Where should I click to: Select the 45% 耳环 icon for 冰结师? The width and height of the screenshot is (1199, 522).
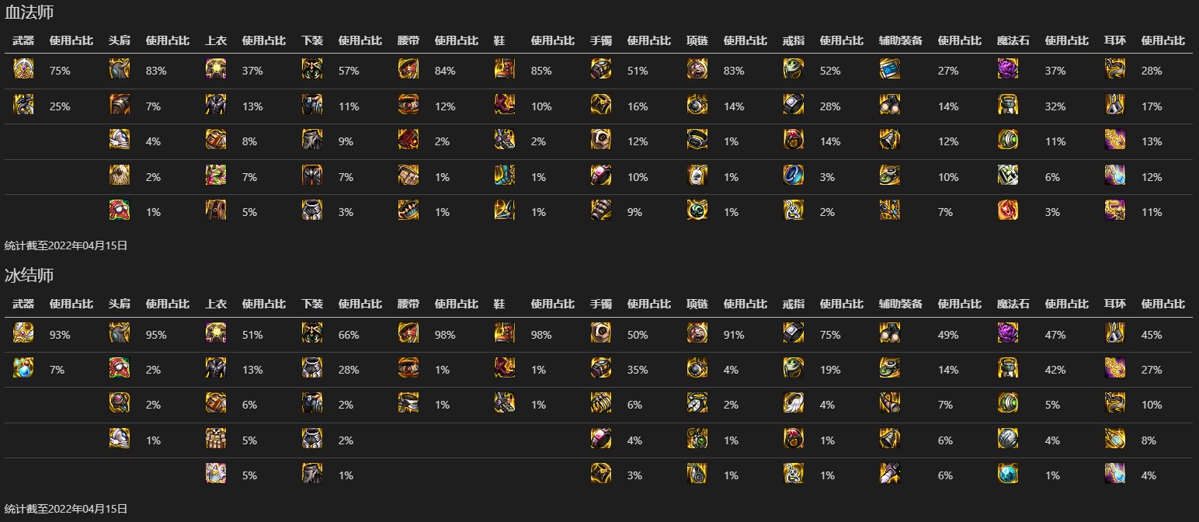[x=1115, y=333]
